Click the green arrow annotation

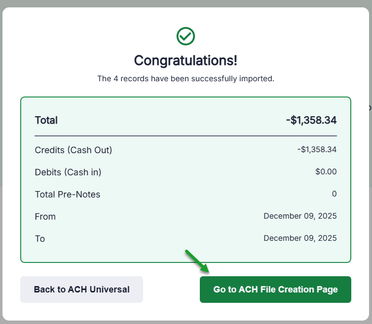[198, 262]
